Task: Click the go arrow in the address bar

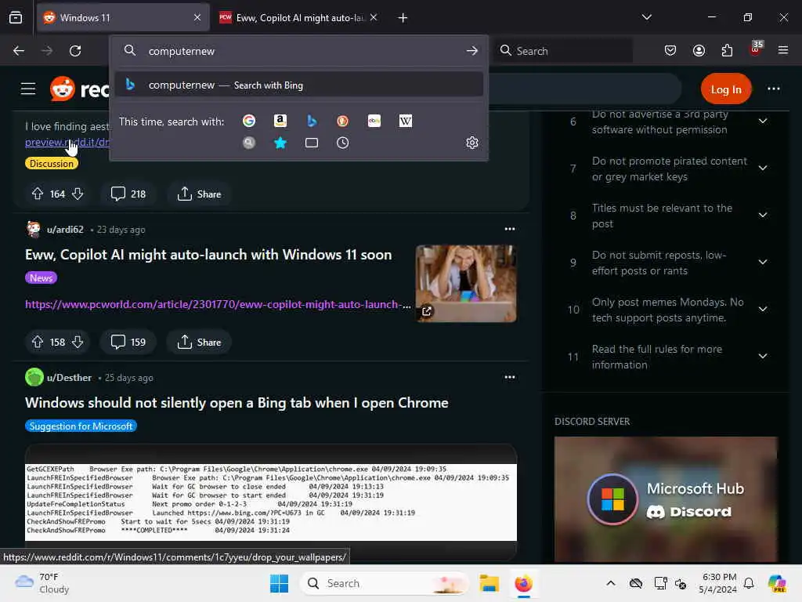Action: tap(472, 51)
